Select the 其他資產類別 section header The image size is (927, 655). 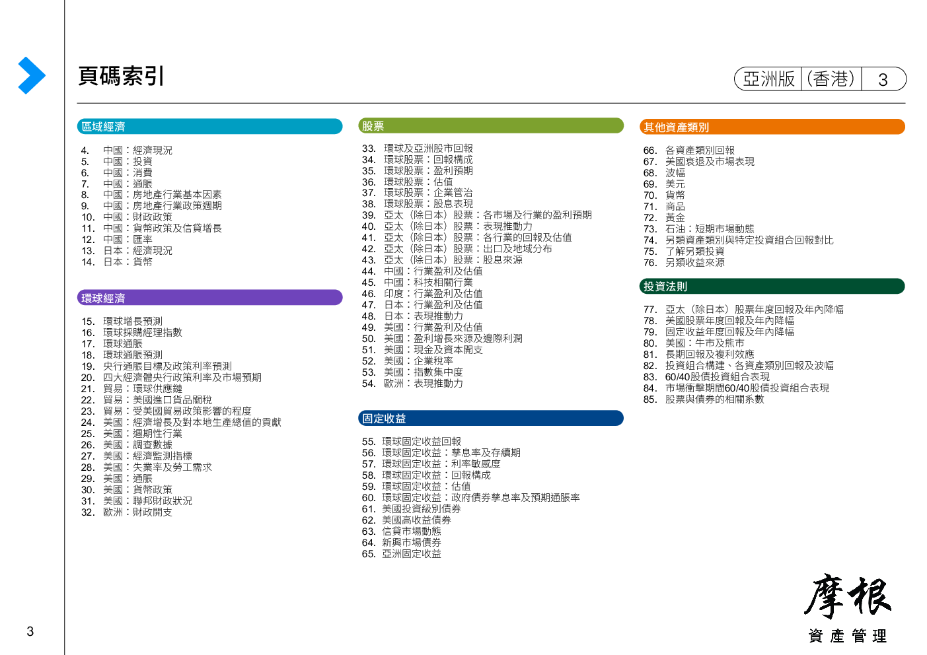(x=772, y=127)
